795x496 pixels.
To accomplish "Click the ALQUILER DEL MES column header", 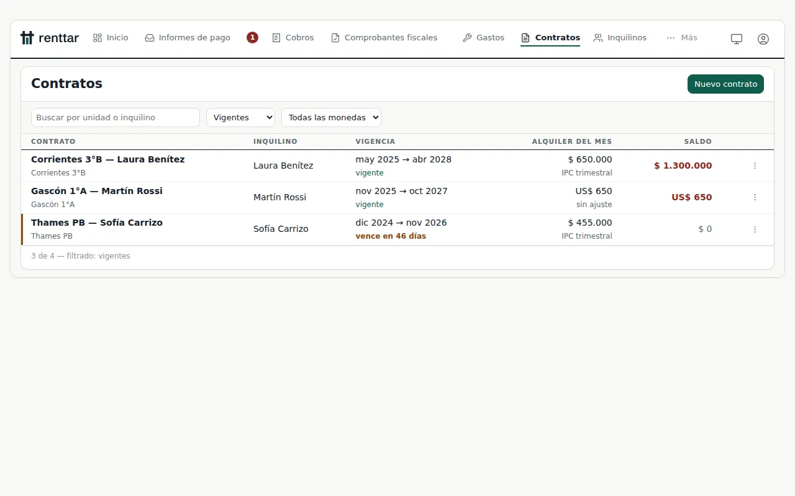I will (x=572, y=141).
